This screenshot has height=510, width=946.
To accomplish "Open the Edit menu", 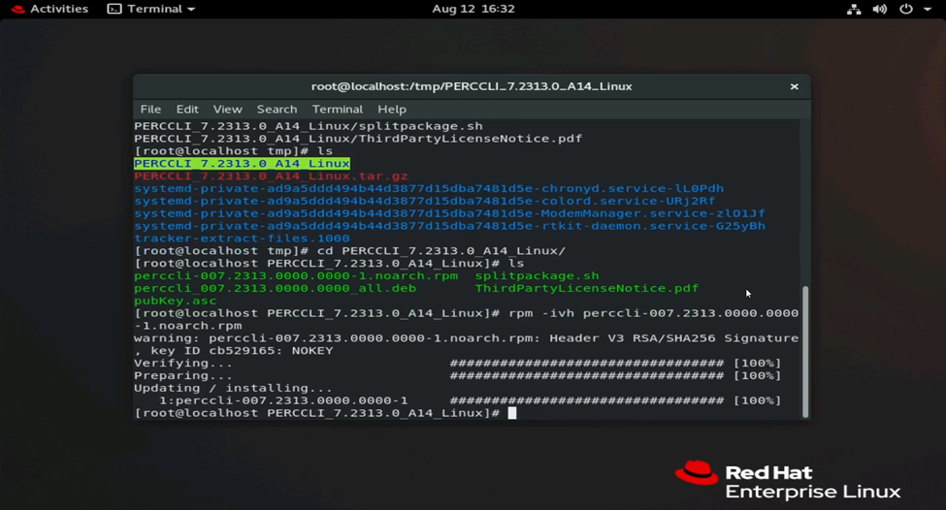I will (187, 110).
